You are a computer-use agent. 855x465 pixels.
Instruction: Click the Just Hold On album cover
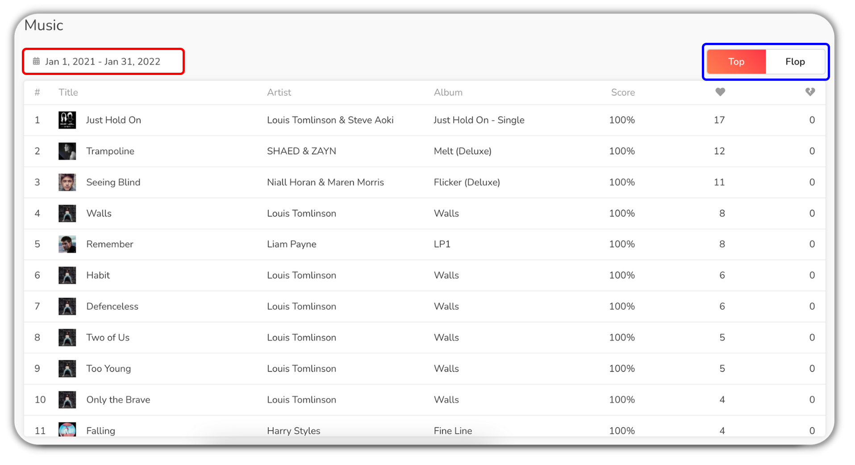[67, 120]
